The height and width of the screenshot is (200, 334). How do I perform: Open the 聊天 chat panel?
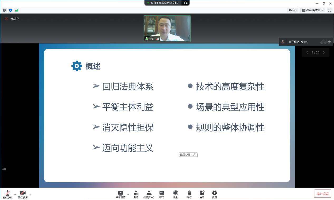coord(162,194)
